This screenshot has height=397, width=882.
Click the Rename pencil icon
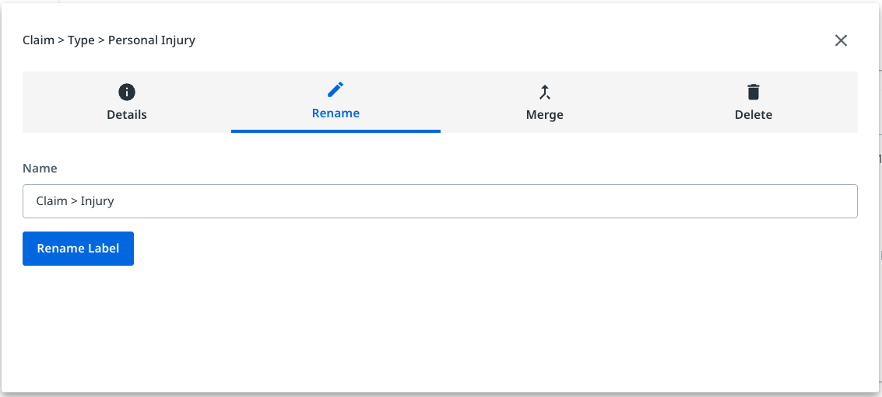336,89
